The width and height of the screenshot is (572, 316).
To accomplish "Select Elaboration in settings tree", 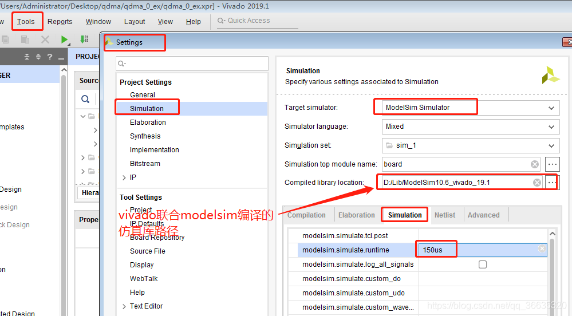I will tap(148, 123).
